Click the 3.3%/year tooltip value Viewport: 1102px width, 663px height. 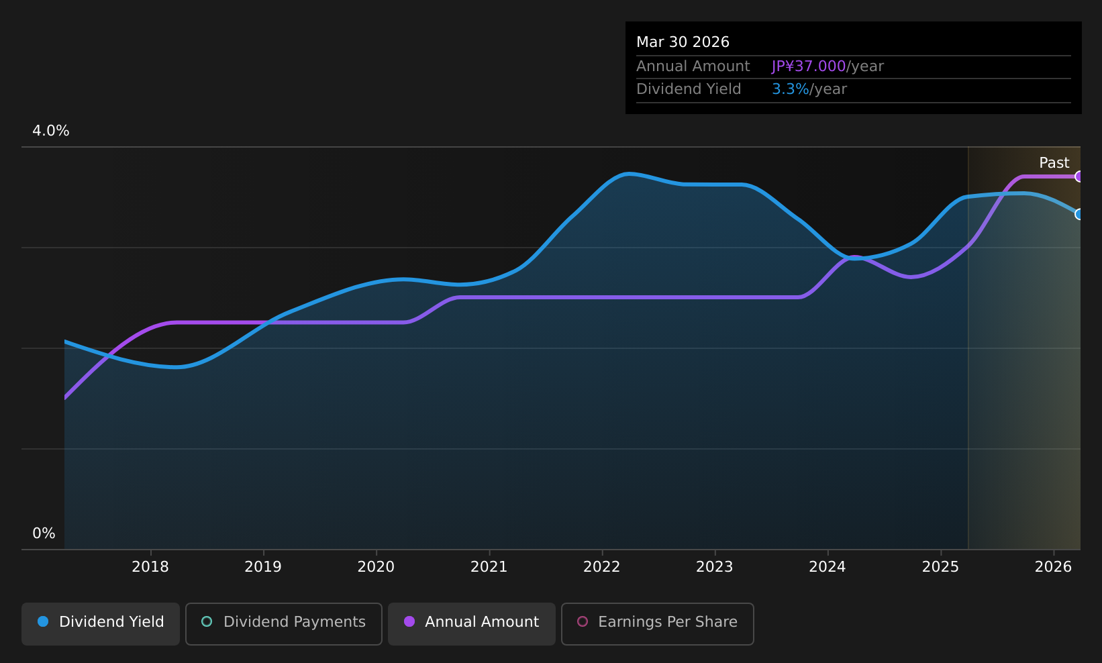(809, 89)
